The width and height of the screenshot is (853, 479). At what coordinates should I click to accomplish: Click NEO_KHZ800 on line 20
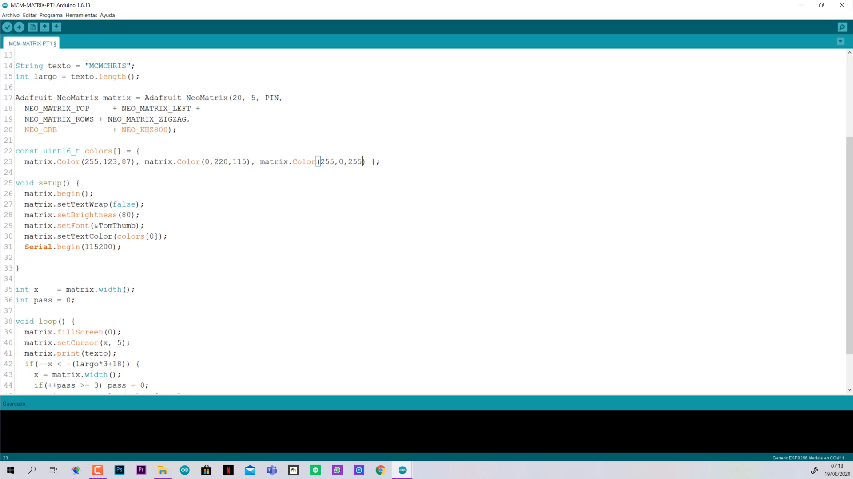click(145, 130)
